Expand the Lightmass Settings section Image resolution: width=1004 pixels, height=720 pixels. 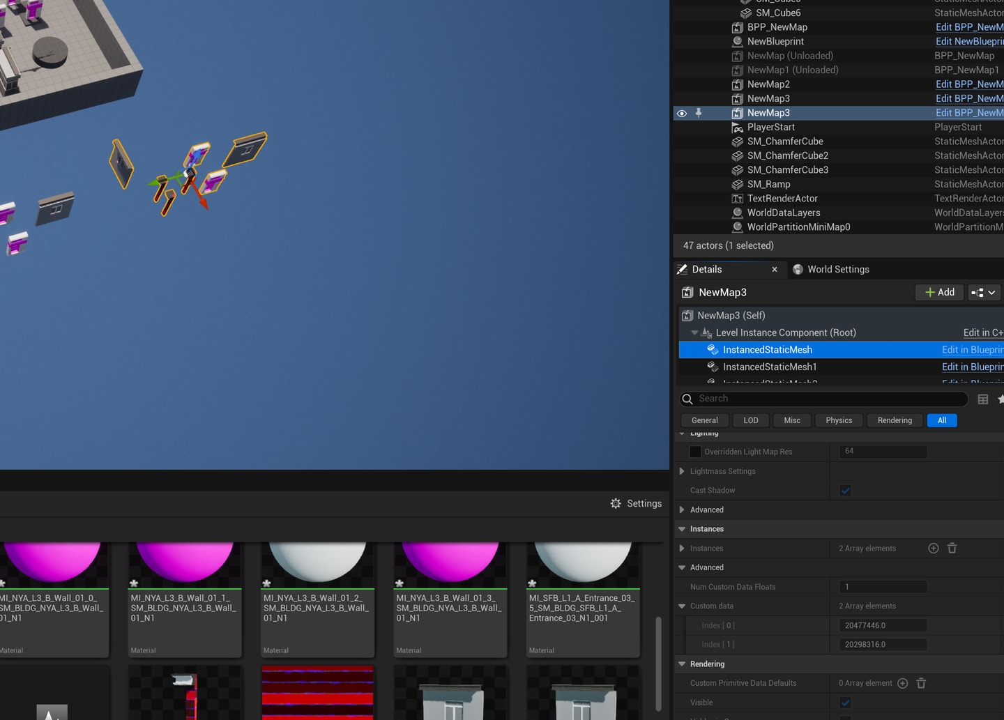[682, 471]
